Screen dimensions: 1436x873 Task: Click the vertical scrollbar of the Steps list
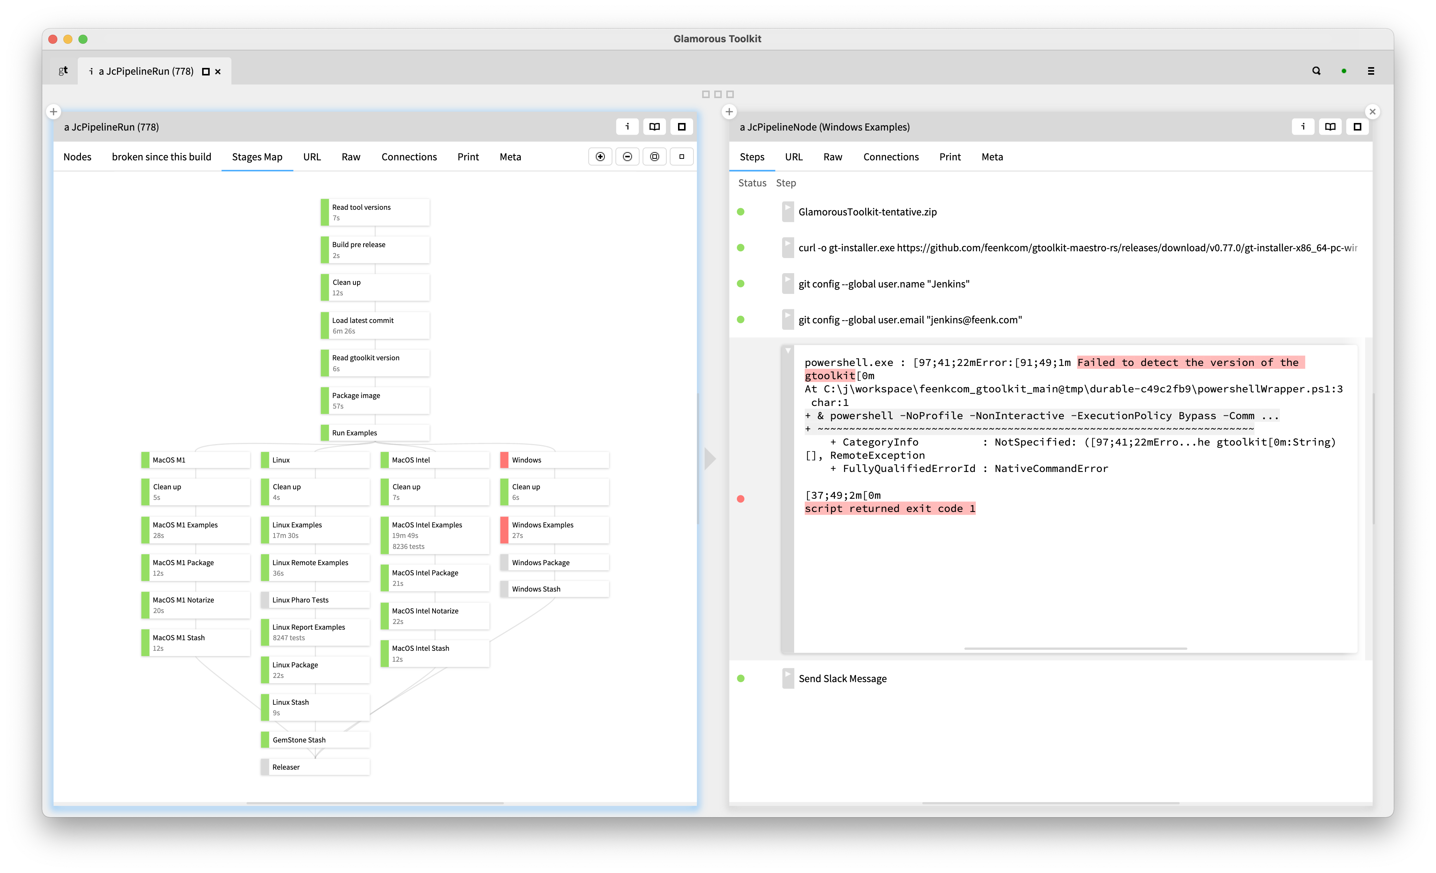pos(1374,458)
